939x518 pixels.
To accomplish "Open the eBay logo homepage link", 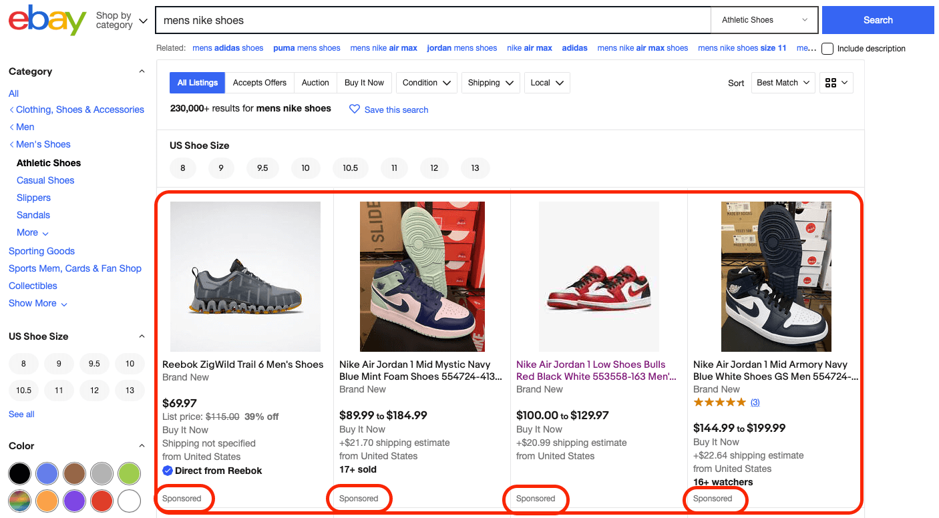I will (47, 20).
